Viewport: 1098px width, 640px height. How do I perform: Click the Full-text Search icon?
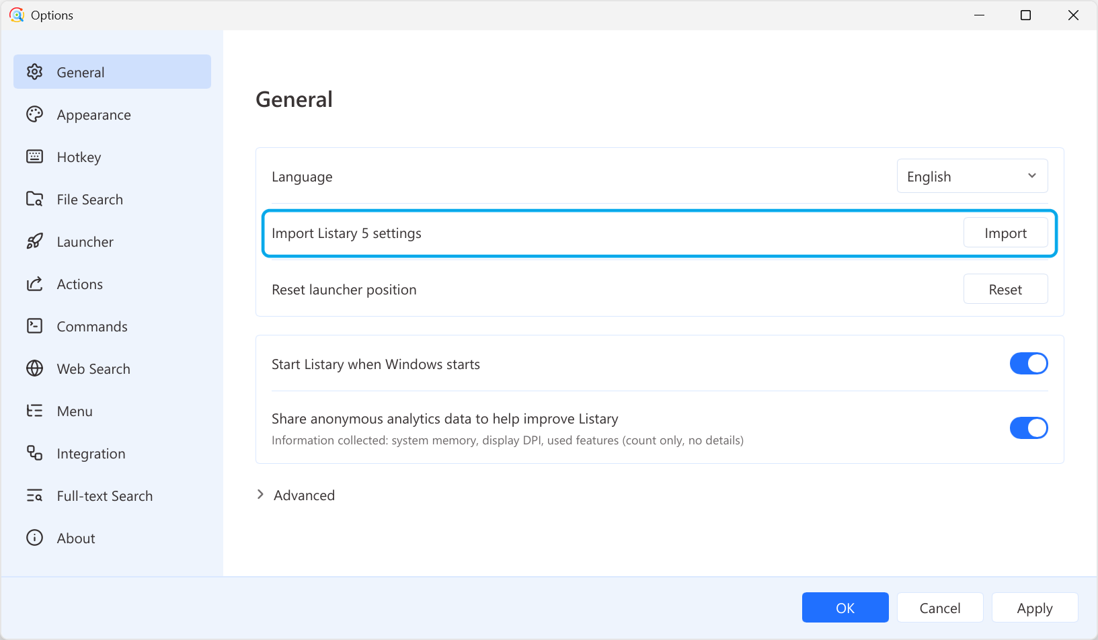pos(34,495)
